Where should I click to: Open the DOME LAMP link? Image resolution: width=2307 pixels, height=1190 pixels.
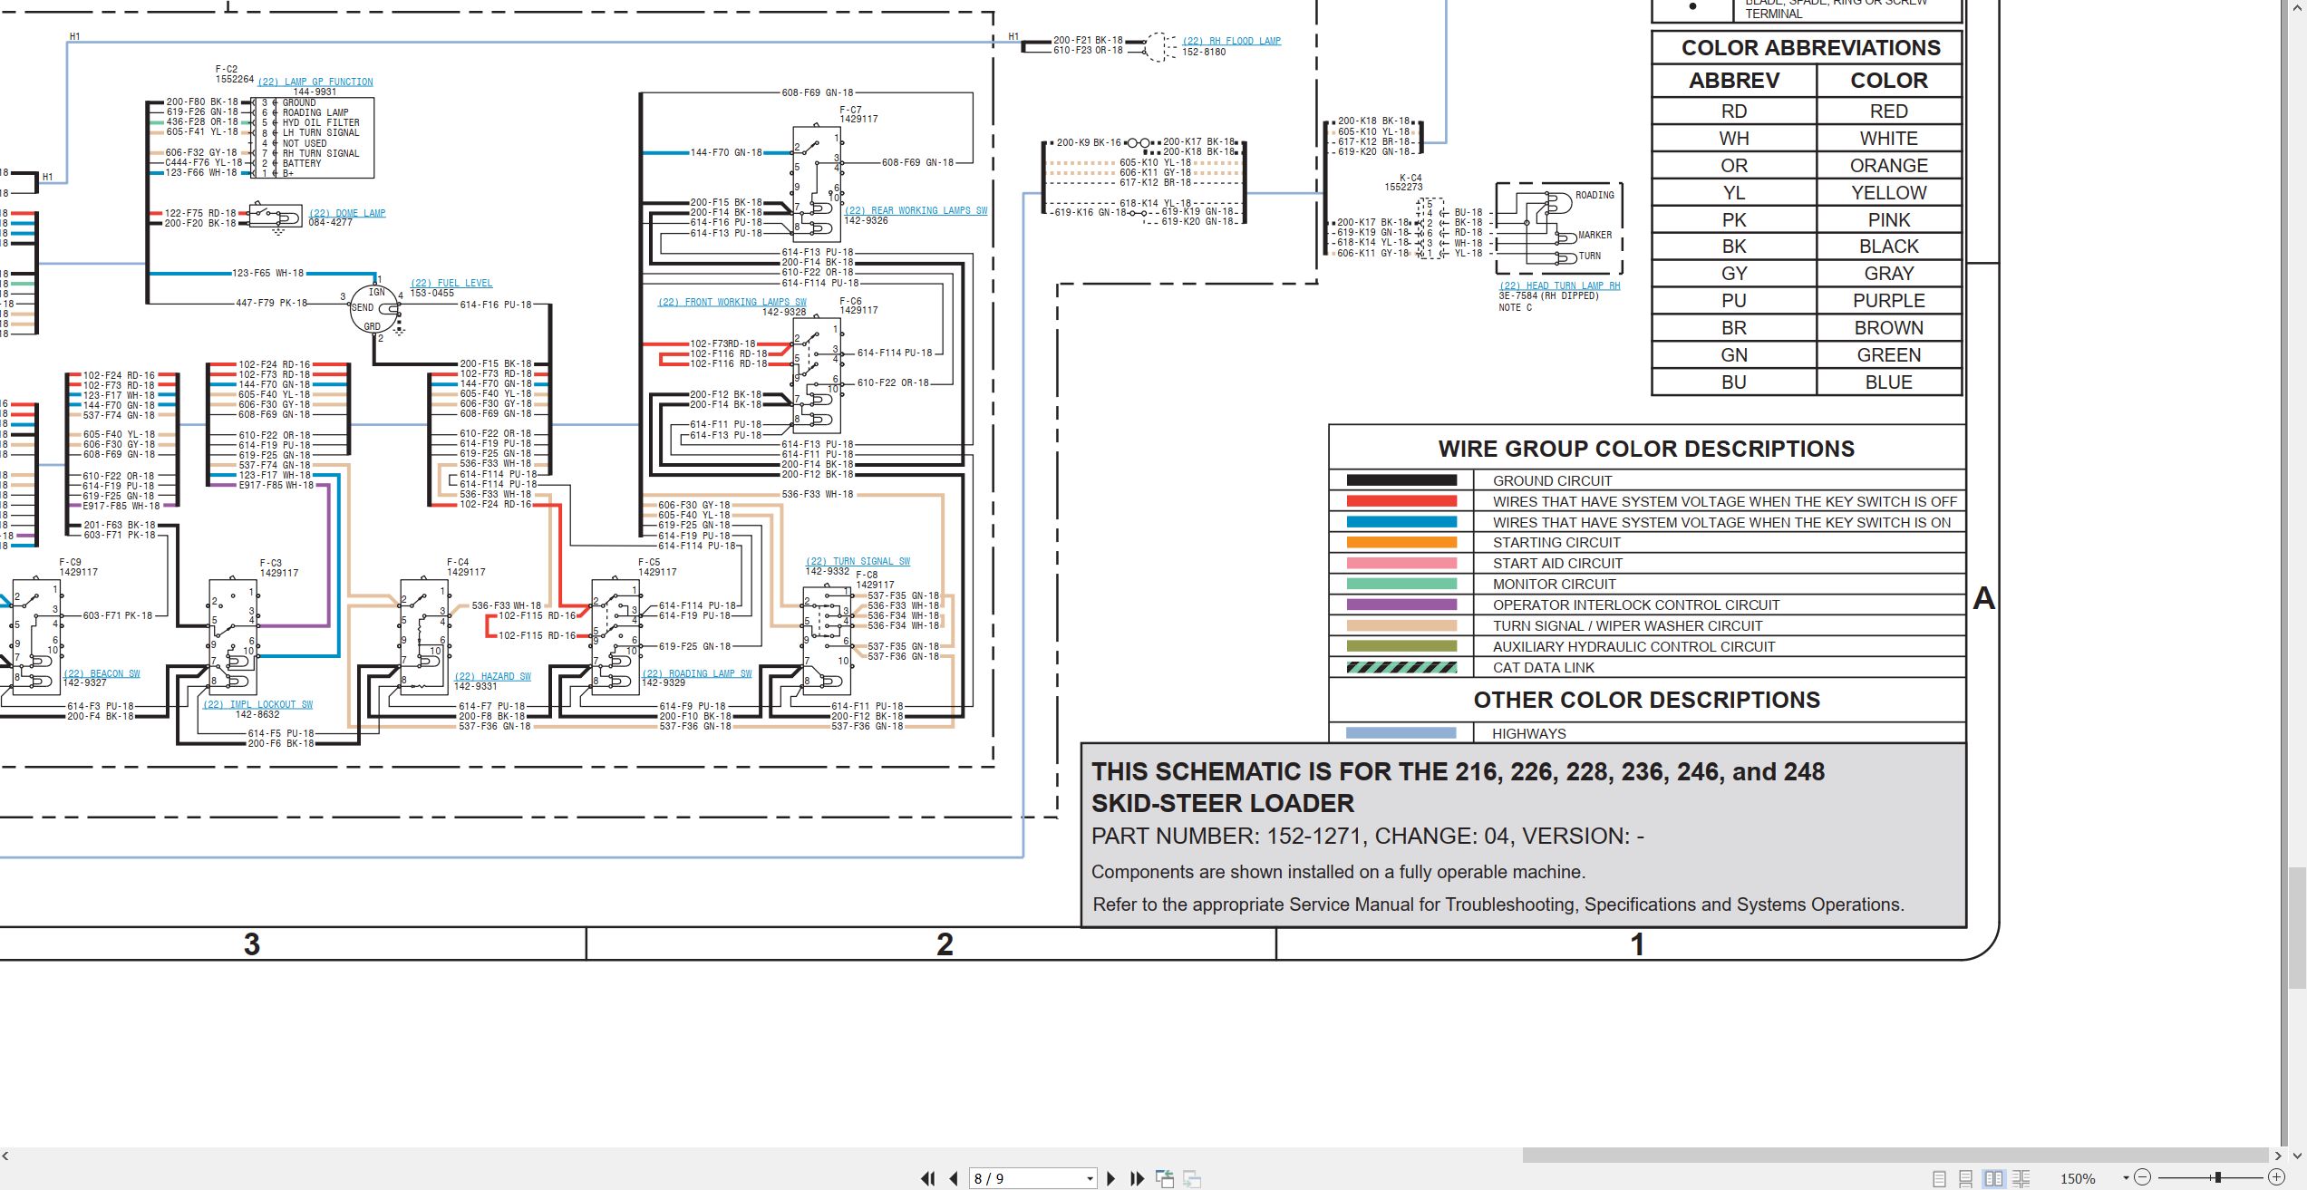(346, 213)
